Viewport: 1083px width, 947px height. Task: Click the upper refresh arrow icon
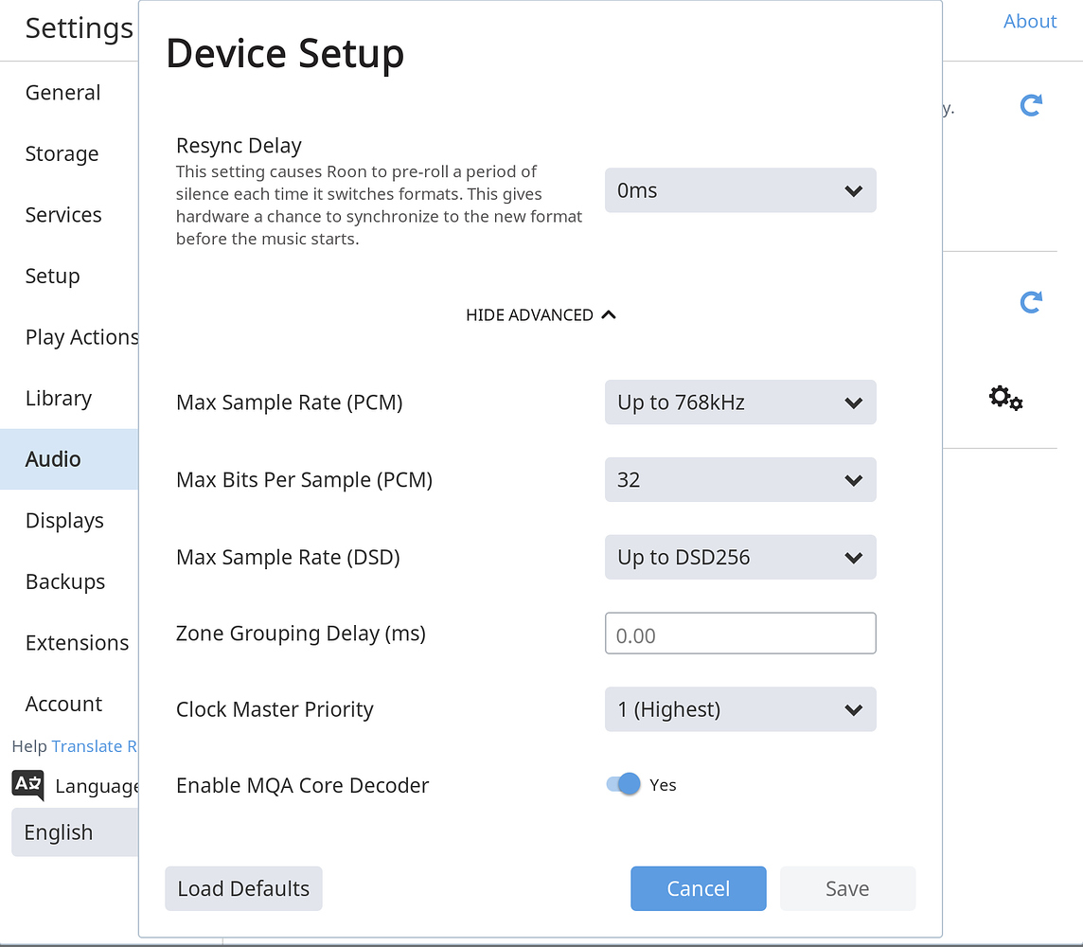[x=1031, y=105]
